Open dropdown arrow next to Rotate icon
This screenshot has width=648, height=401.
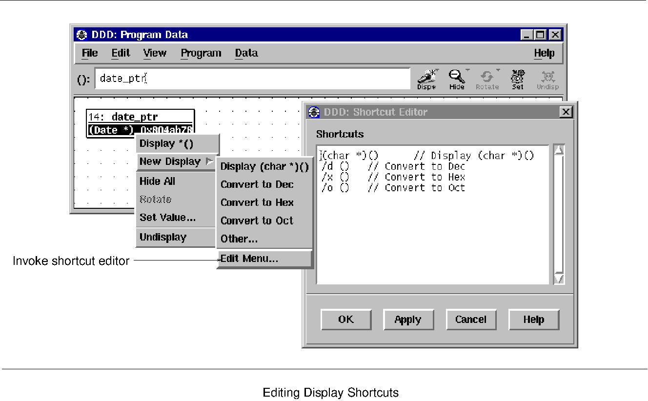point(498,70)
